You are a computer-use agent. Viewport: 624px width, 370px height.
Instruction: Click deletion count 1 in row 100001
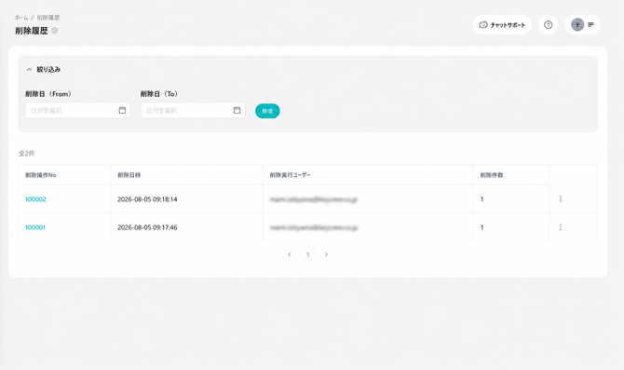[x=482, y=227]
